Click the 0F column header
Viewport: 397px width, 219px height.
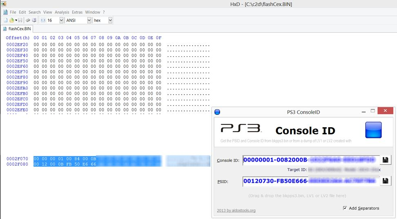[x=159, y=38]
